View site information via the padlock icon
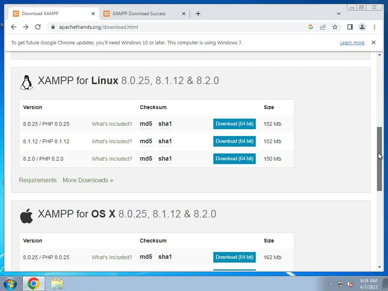The height and width of the screenshot is (291, 388). pyautogui.click(x=53, y=27)
